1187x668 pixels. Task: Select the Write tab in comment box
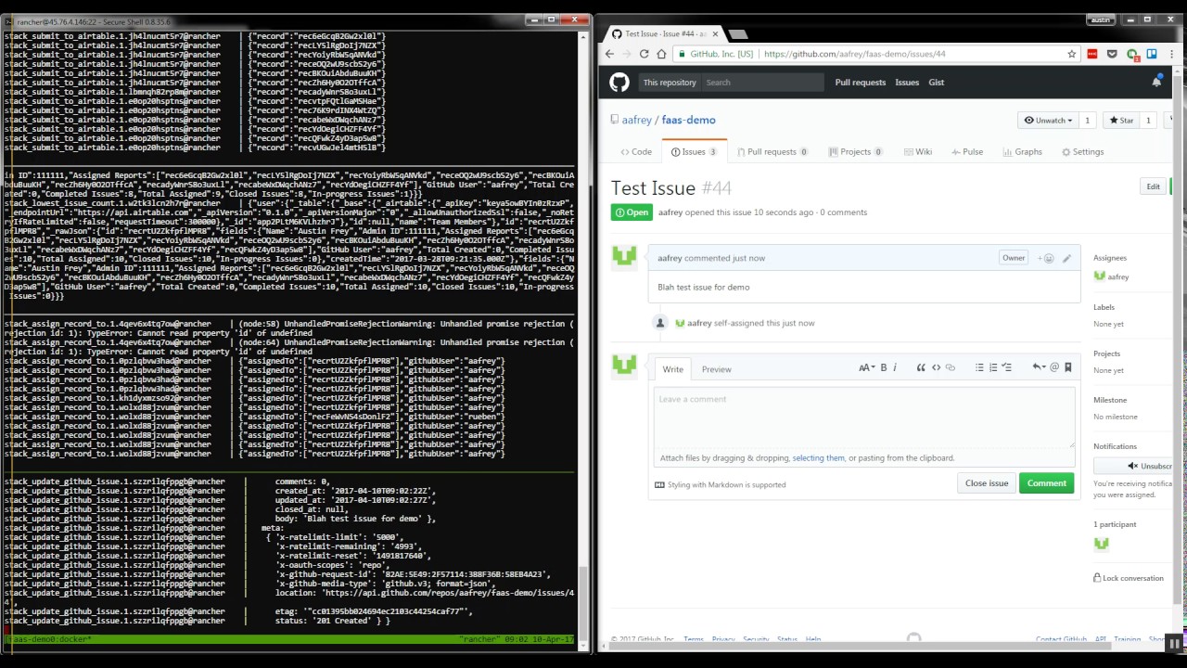(672, 369)
